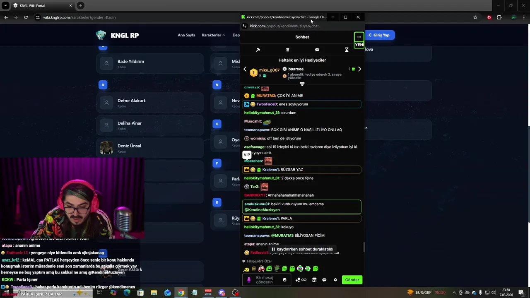Collapse the weekly top gifters panel
Viewport: 530px width, 298px height.
pyautogui.click(x=302, y=84)
